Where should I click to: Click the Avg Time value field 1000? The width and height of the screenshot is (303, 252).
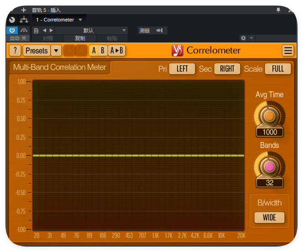pos(270,132)
